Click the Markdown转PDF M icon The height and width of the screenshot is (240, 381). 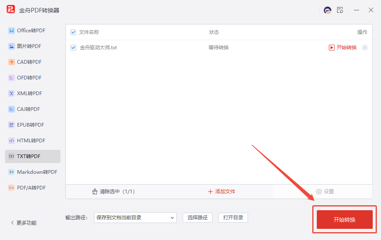pyautogui.click(x=12, y=172)
